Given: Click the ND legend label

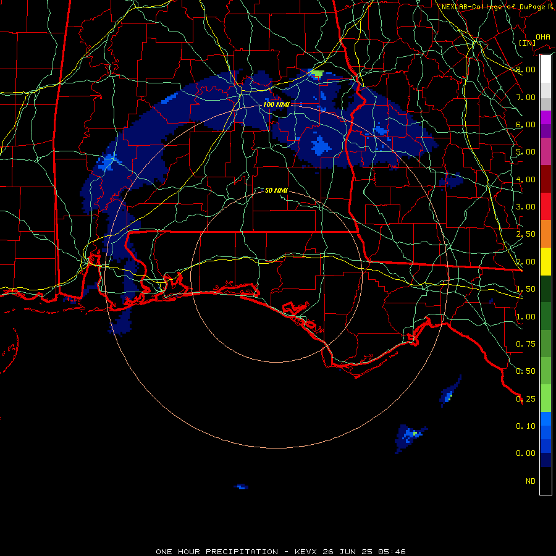Looking at the screenshot, I should [531, 481].
